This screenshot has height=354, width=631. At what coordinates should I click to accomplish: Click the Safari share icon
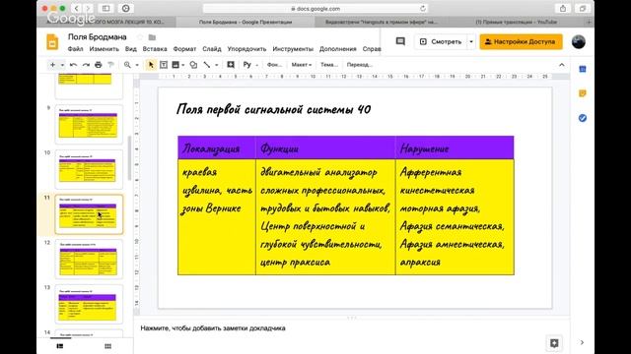[563, 9]
